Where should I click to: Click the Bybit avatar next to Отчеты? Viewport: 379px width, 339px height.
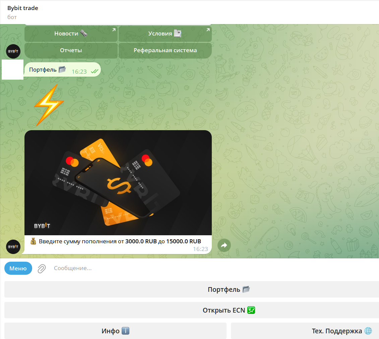(13, 52)
